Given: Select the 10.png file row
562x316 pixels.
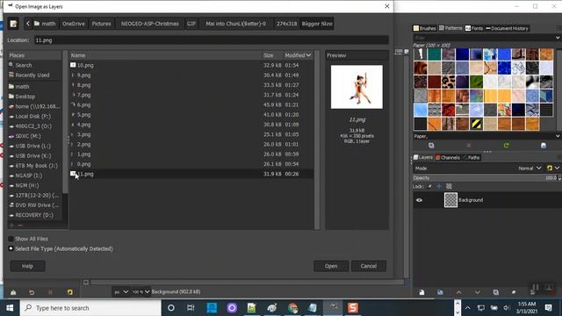Looking at the screenshot, I should 191,65.
